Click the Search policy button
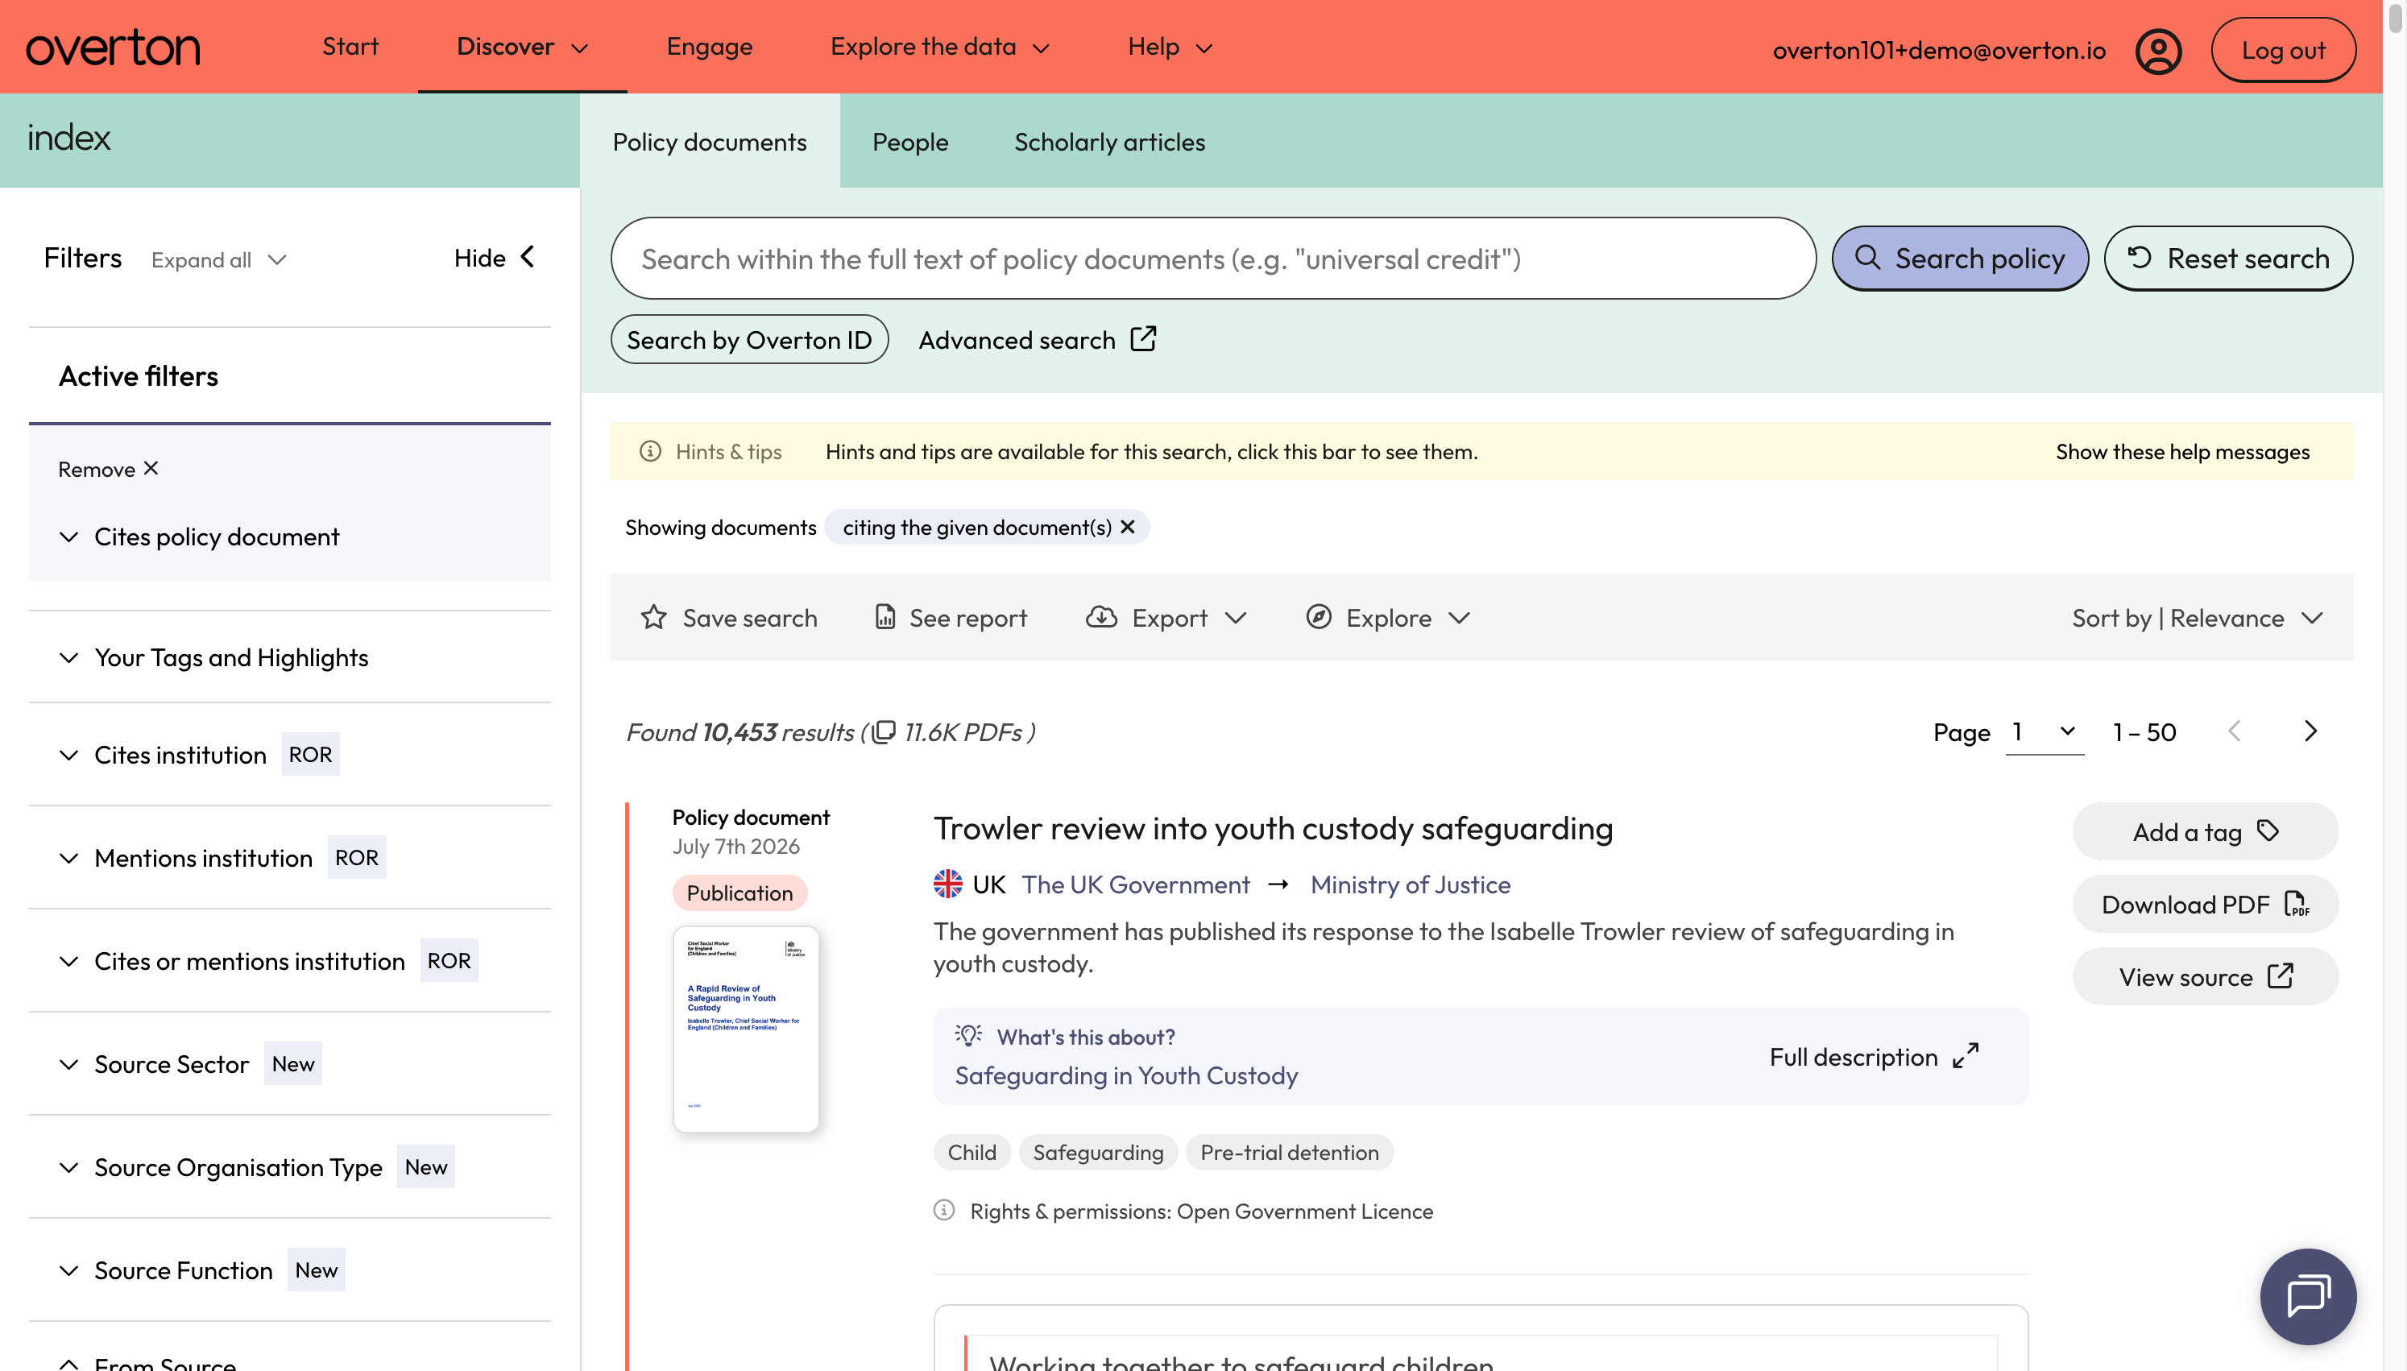This screenshot has width=2407, height=1371. (x=1960, y=258)
